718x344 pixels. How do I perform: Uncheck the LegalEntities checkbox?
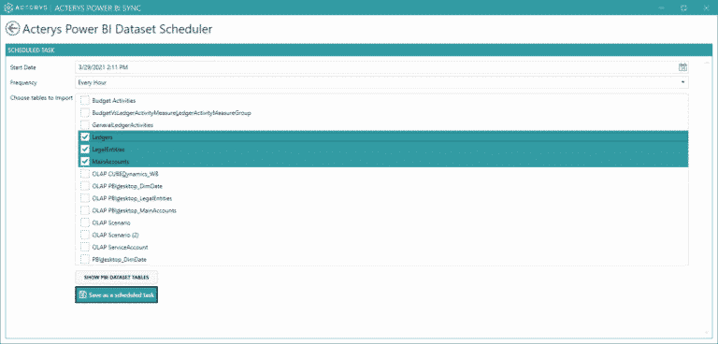(85, 150)
